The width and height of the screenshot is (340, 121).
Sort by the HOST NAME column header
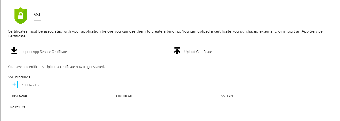click(x=19, y=96)
